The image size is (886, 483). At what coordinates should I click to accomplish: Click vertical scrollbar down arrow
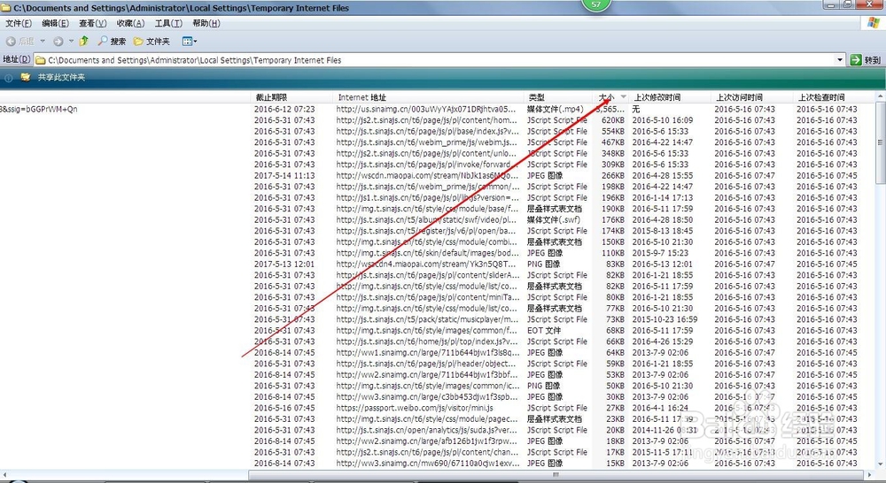tap(881, 464)
